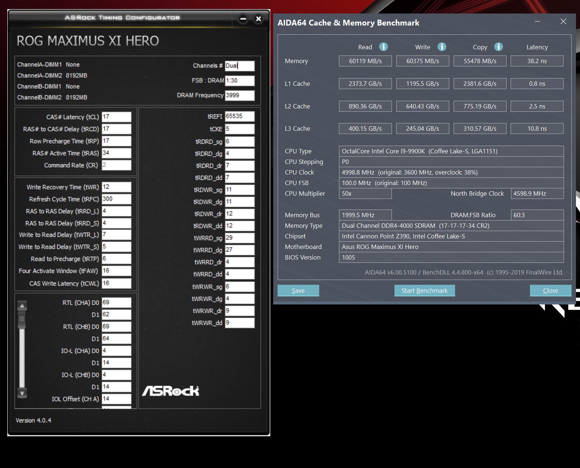Click the Channels # field showing Dual

click(x=240, y=66)
